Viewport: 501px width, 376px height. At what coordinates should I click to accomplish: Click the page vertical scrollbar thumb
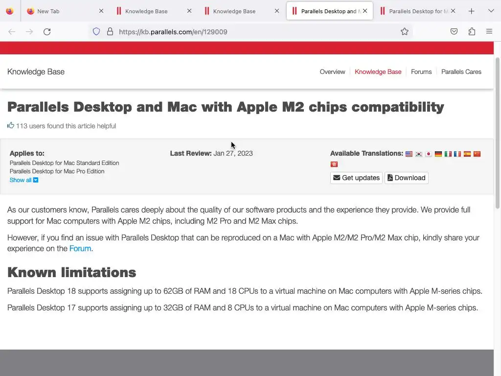click(x=497, y=133)
